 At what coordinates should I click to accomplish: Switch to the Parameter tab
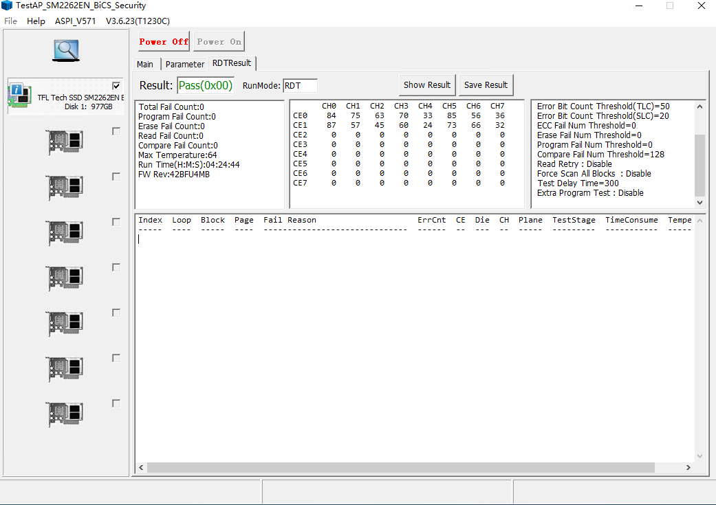tap(184, 64)
